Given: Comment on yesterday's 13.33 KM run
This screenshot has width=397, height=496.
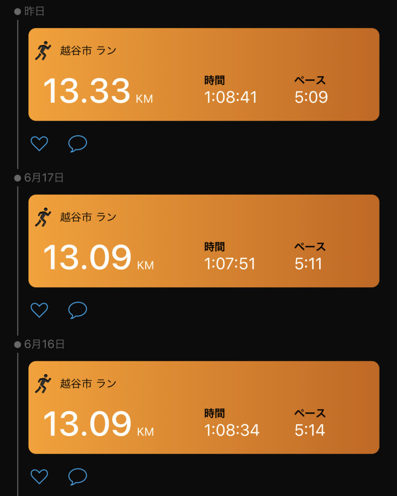Looking at the screenshot, I should [x=78, y=143].
